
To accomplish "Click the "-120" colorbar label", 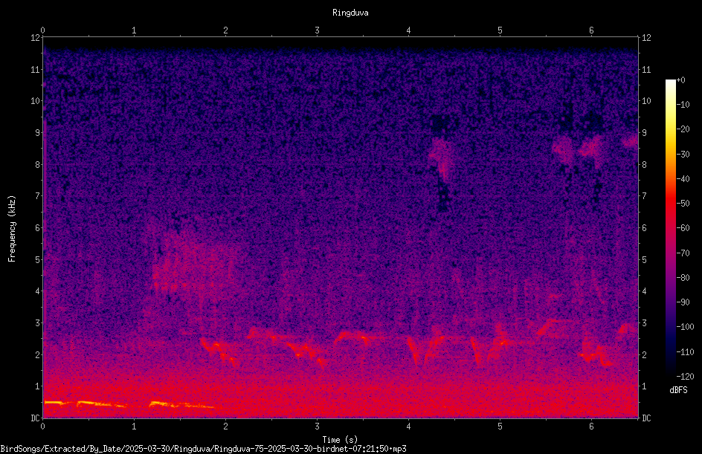I will click(685, 377).
